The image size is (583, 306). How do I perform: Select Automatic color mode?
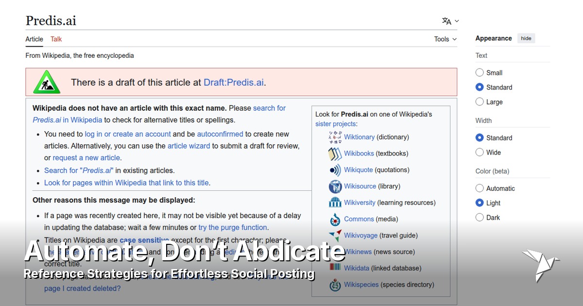pyautogui.click(x=480, y=188)
